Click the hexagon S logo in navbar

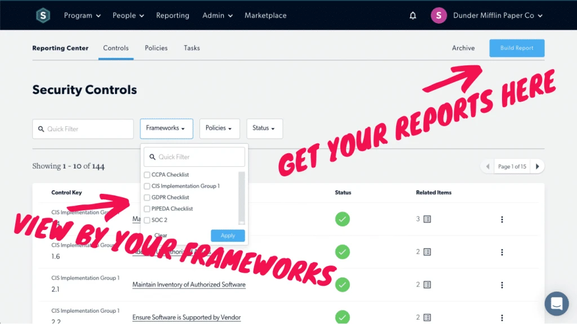pos(43,15)
